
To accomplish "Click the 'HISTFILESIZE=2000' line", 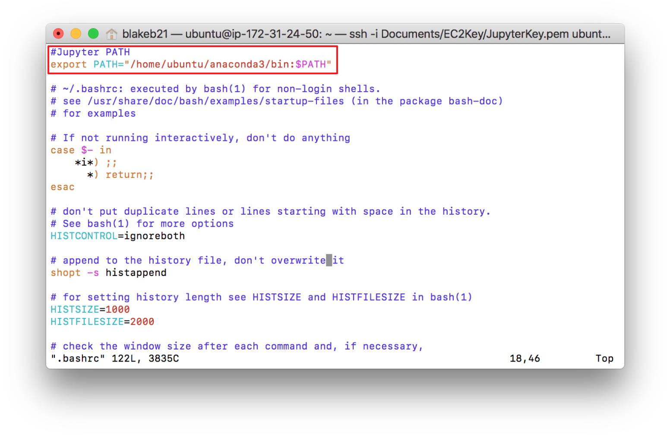I will coord(102,322).
